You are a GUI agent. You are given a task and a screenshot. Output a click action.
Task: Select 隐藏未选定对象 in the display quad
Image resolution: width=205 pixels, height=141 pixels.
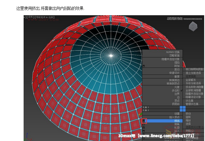coord(195,94)
